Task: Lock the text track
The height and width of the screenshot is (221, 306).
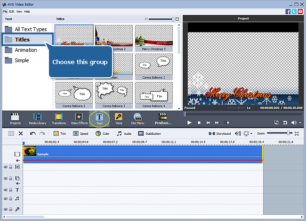Action: (11, 190)
